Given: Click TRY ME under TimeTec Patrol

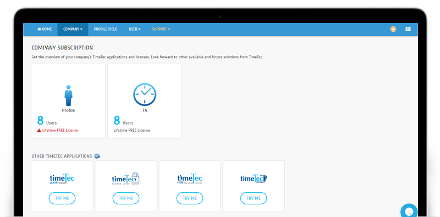Looking at the screenshot, I should [254, 198].
